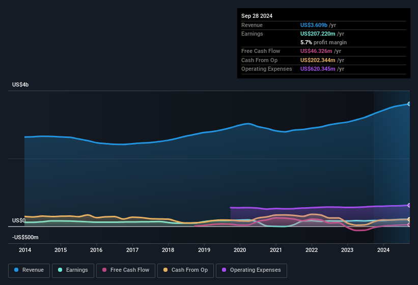
Task: Click the 2018 x-axis label
Action: (168, 250)
